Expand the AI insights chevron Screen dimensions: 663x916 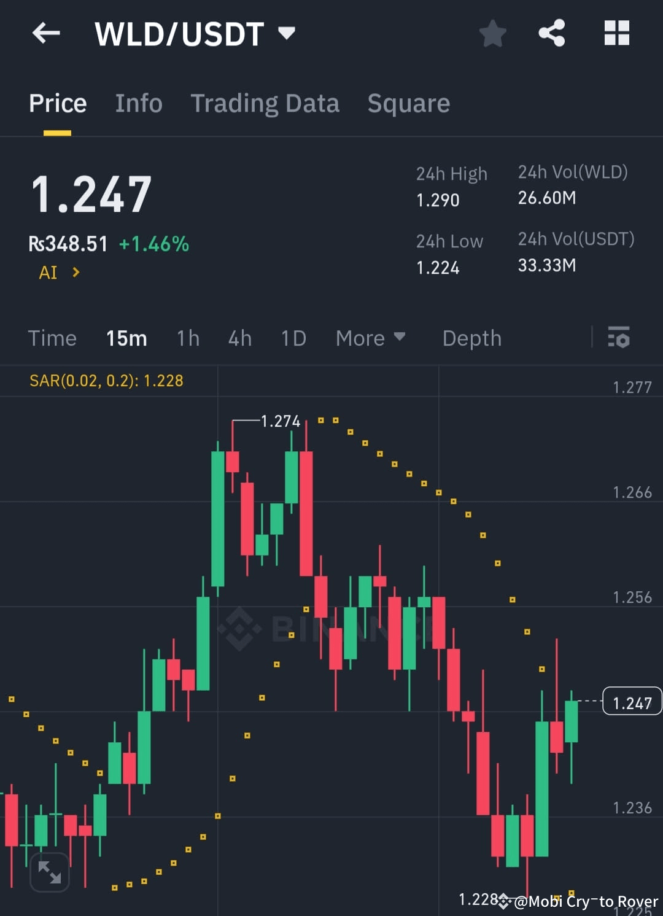click(x=76, y=273)
